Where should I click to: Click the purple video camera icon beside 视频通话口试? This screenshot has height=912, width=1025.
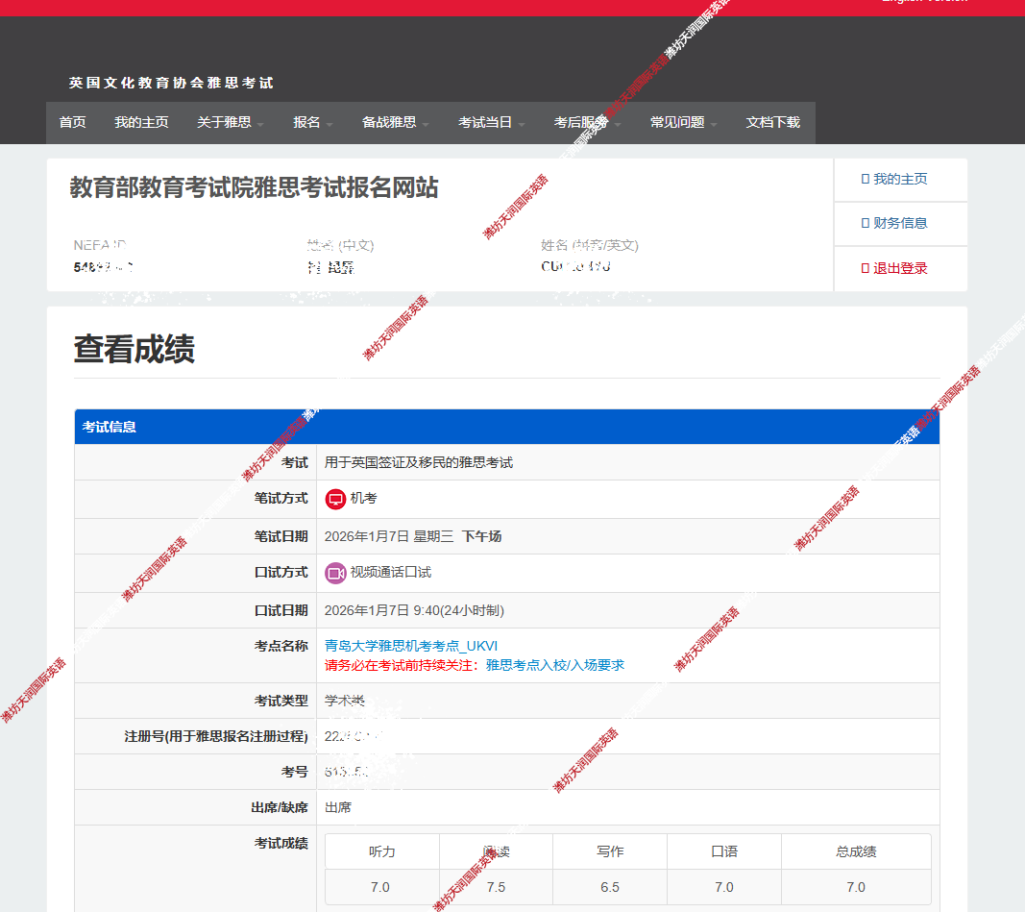335,573
